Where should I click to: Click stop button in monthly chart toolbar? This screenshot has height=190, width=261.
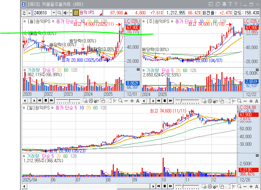[x=45, y=100]
